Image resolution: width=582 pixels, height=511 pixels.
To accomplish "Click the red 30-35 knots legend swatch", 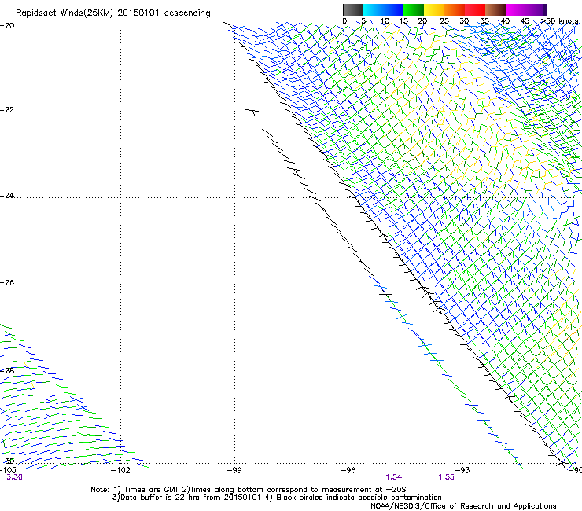I will [x=475, y=9].
